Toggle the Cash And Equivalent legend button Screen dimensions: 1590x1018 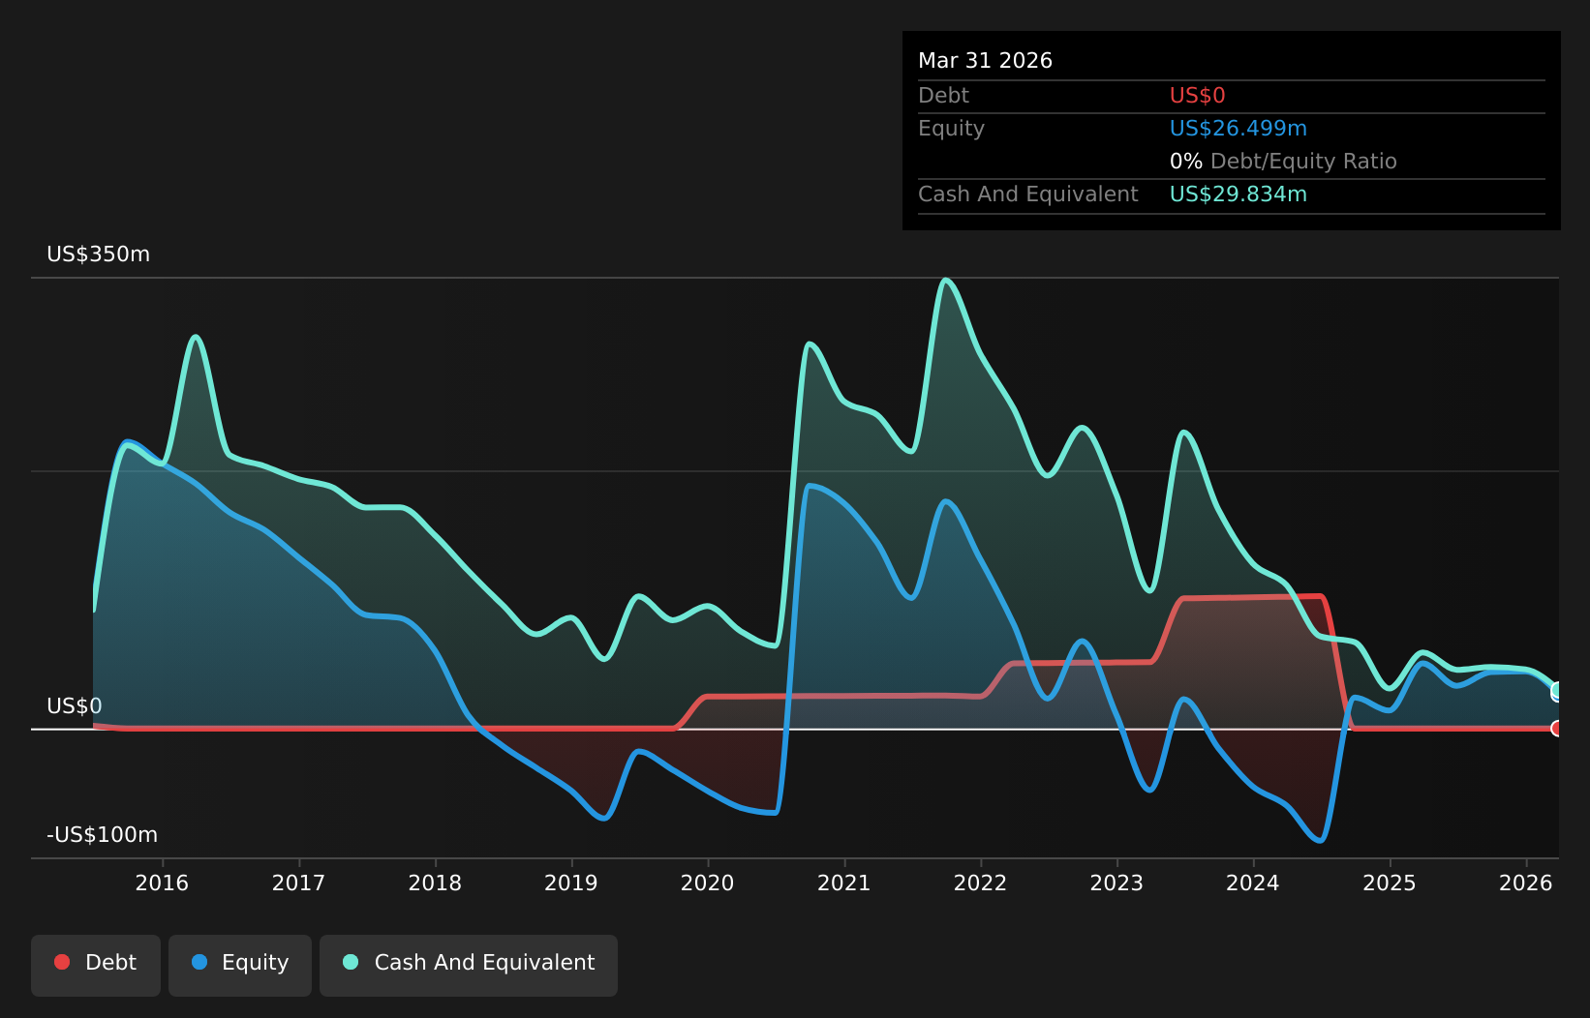click(469, 965)
